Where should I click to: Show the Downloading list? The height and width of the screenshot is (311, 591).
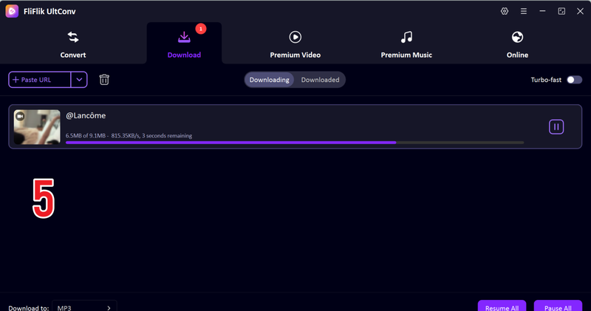[x=269, y=80]
